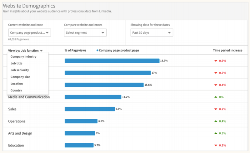Pick Company size from the menu
The height and width of the screenshot is (153, 250).
20,77
